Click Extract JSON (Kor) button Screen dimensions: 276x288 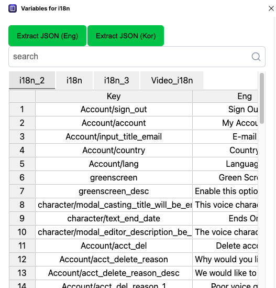point(126,36)
